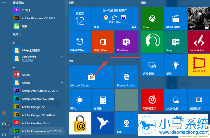210x138 pixels.
Task: Open the 远程桌面 remote desktop tile
Action: [152, 65]
